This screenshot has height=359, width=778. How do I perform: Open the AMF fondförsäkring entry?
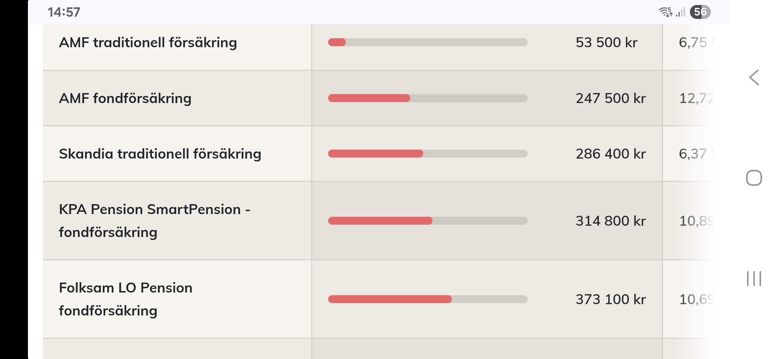coord(125,98)
